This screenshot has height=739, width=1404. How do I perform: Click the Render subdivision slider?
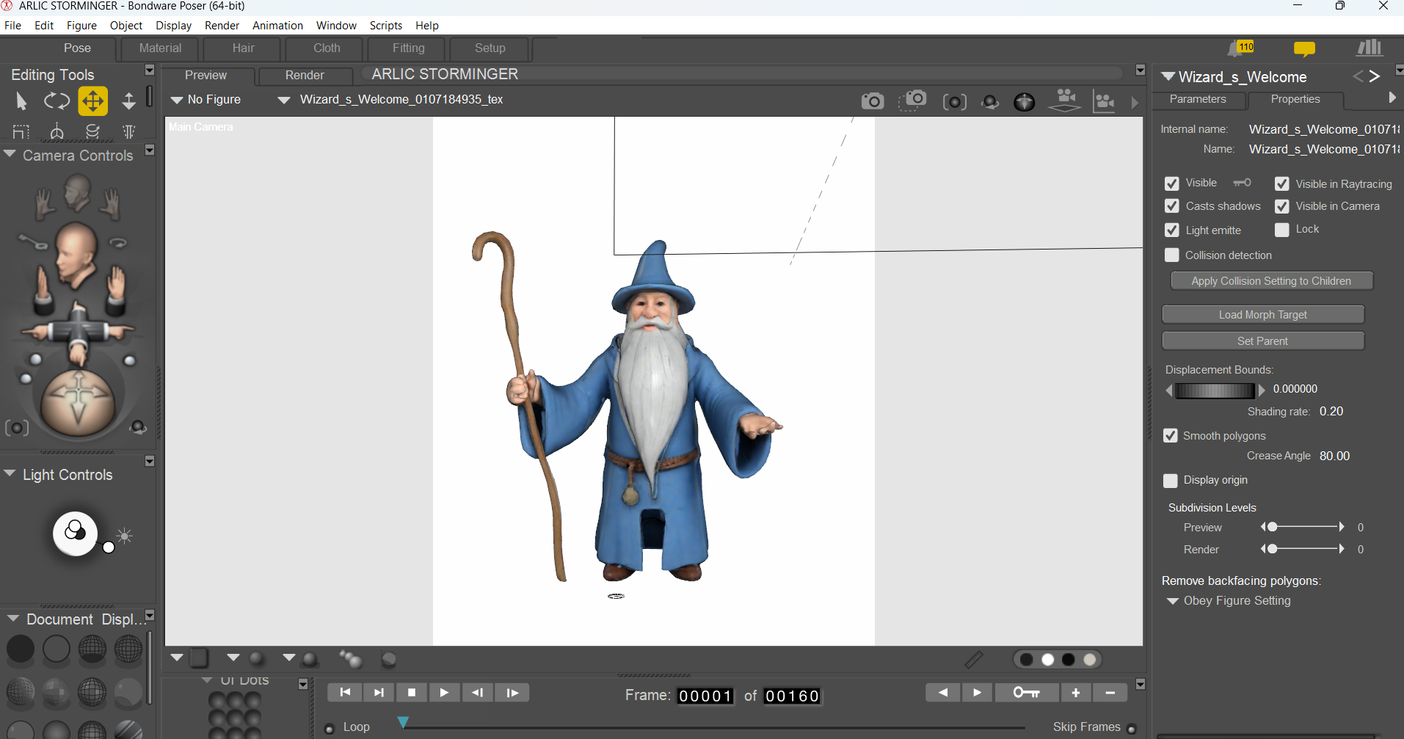(1303, 549)
